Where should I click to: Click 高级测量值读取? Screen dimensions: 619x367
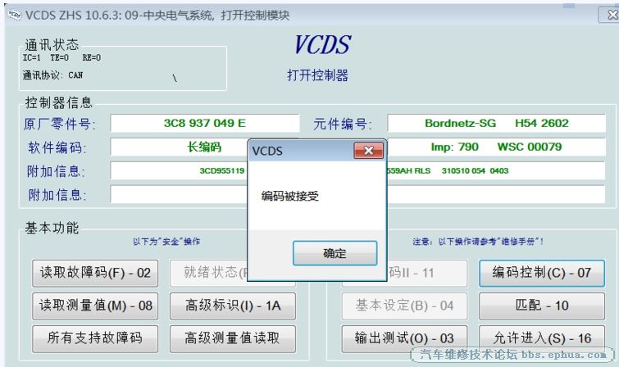click(233, 338)
